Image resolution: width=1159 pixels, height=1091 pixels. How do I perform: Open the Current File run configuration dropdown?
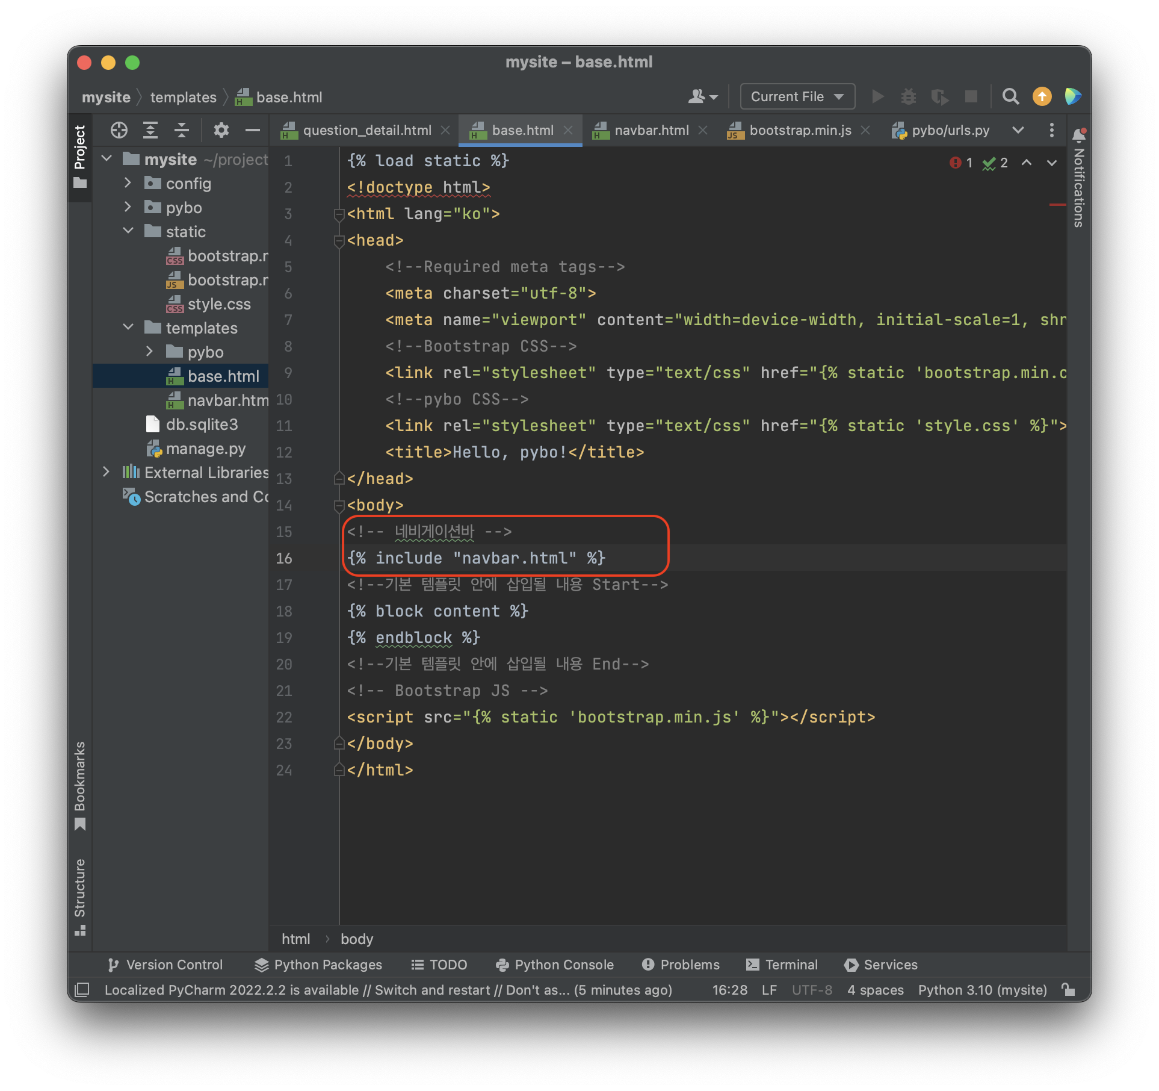[x=797, y=97]
